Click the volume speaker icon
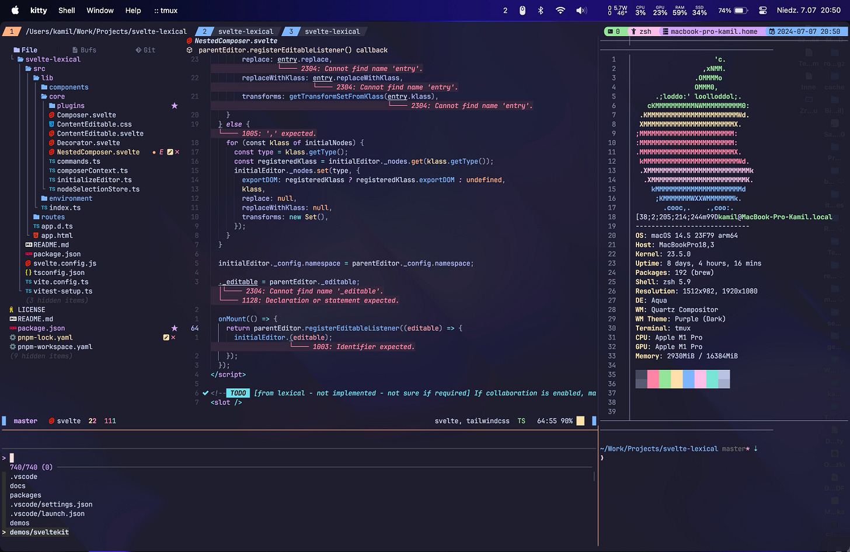 coord(581,10)
